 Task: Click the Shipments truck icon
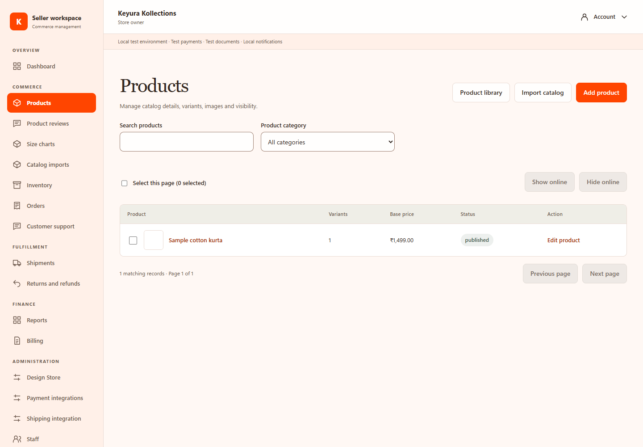pyautogui.click(x=17, y=263)
